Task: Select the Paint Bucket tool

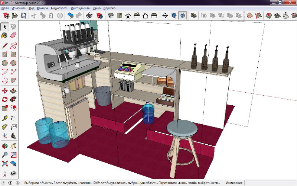Action: coord(5,36)
